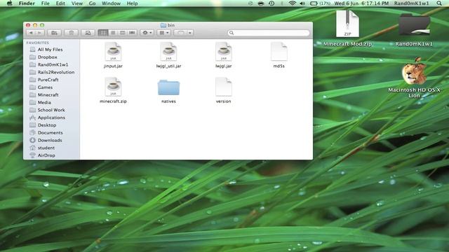Select the minecraft.zip file
Screen dimensions: 449x252
113,90
